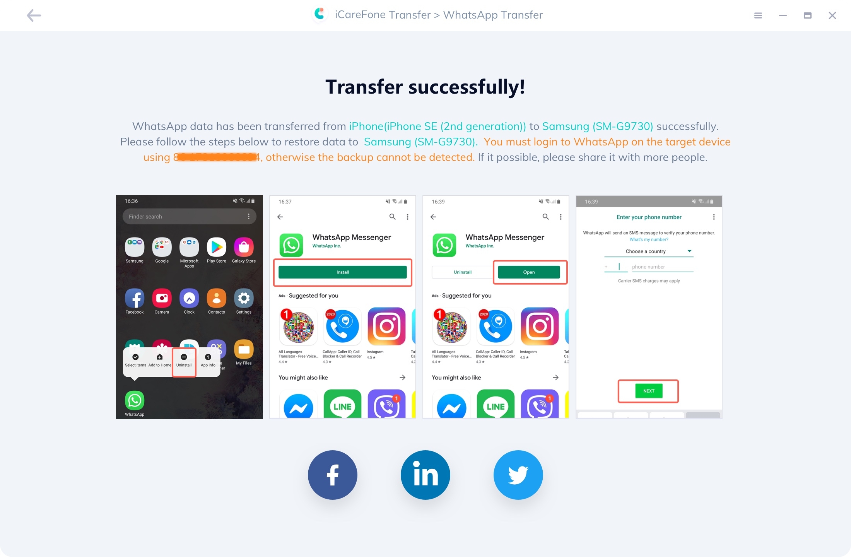Click the Open button for WhatsApp Messenger

coord(530,272)
